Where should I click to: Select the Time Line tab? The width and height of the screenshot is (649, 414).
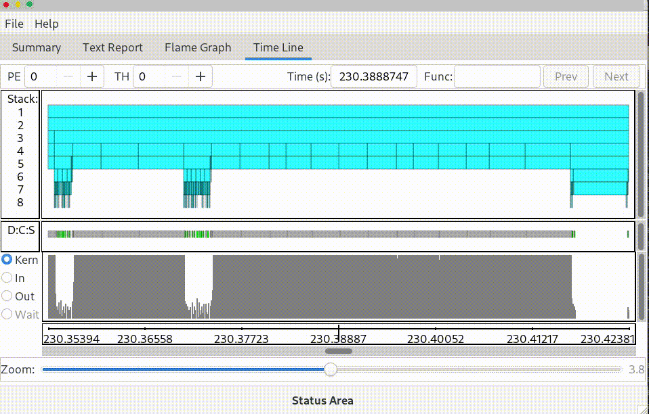278,47
